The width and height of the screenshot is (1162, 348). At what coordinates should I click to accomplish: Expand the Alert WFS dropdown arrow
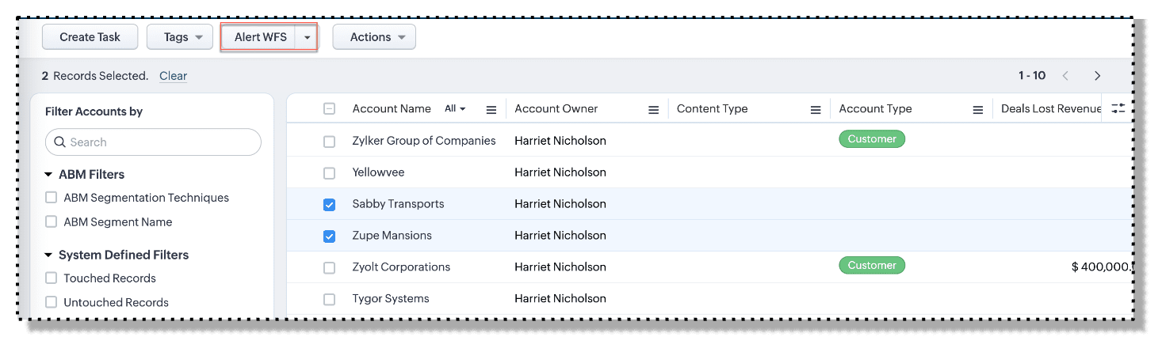[x=307, y=37]
